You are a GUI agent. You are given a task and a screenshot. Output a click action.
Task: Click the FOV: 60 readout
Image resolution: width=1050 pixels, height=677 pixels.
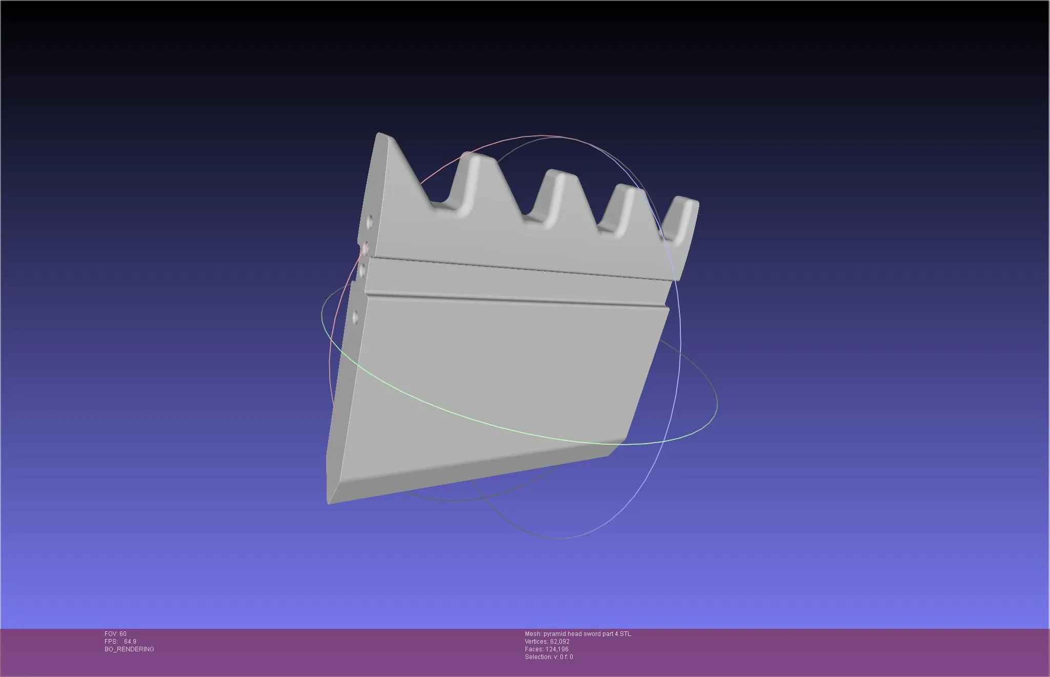click(115, 634)
